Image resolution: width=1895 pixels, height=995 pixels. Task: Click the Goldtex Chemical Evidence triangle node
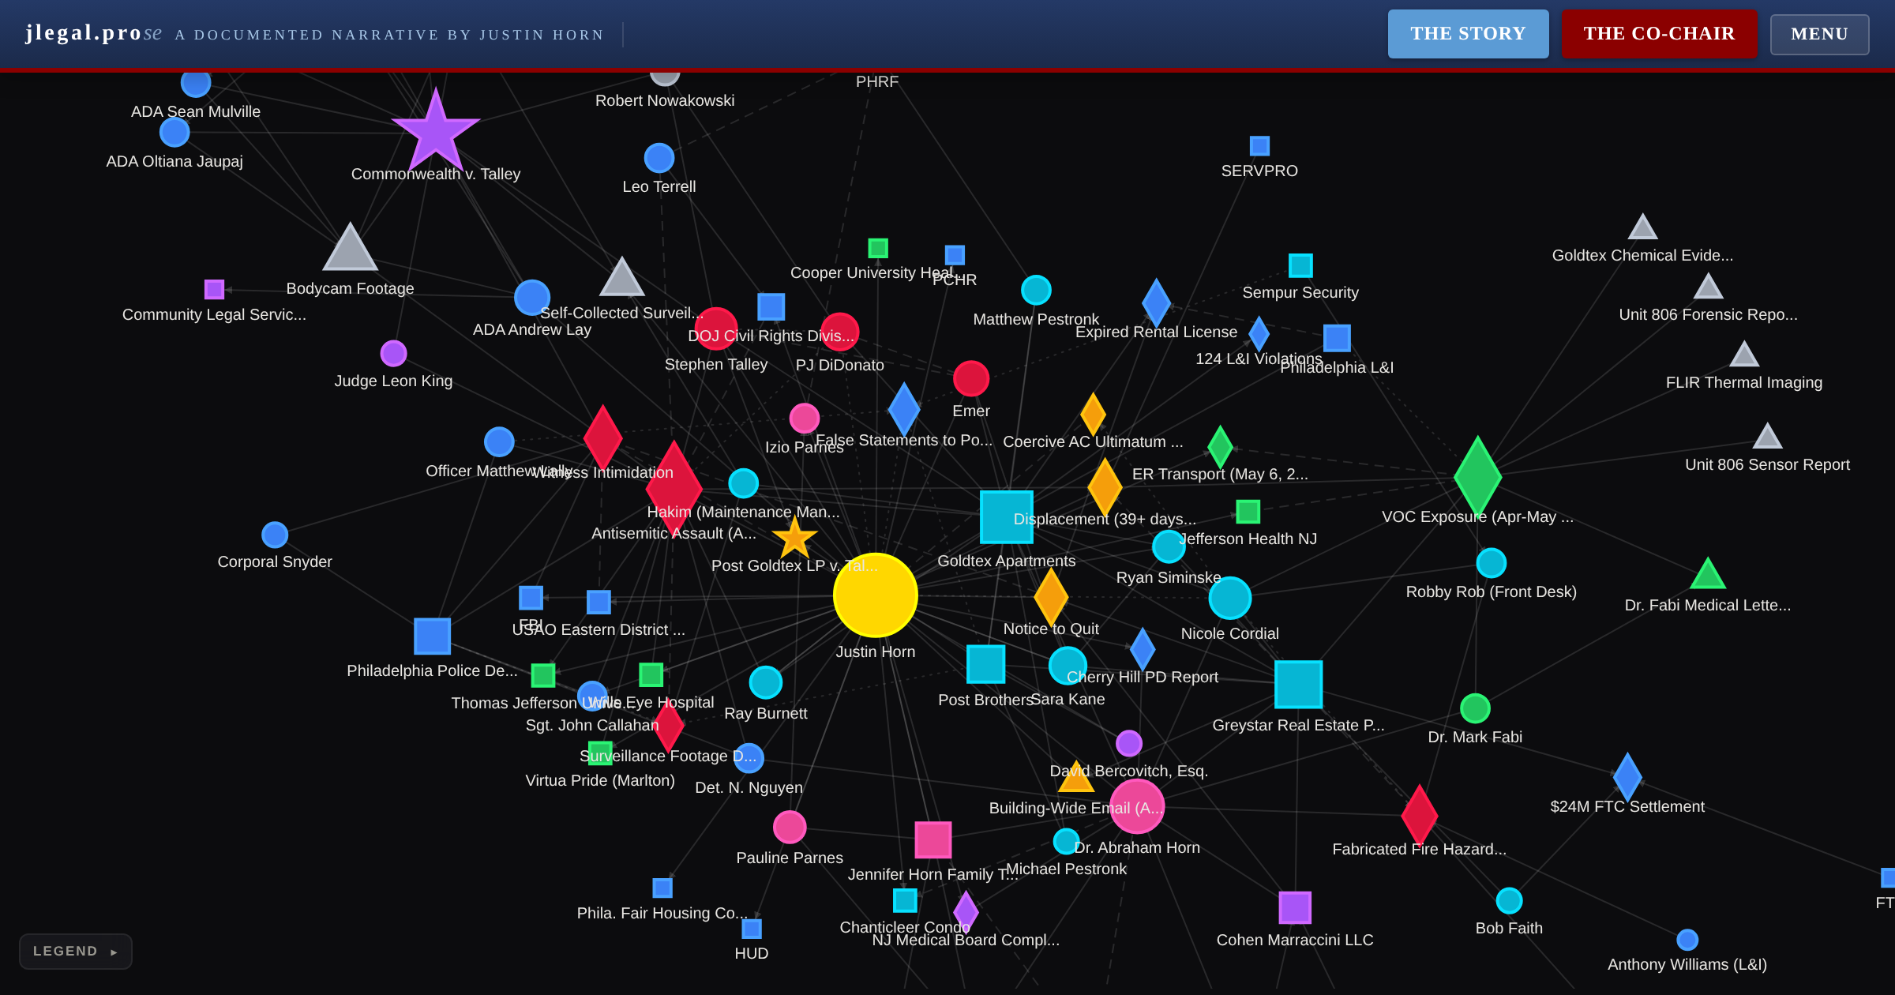click(1643, 227)
